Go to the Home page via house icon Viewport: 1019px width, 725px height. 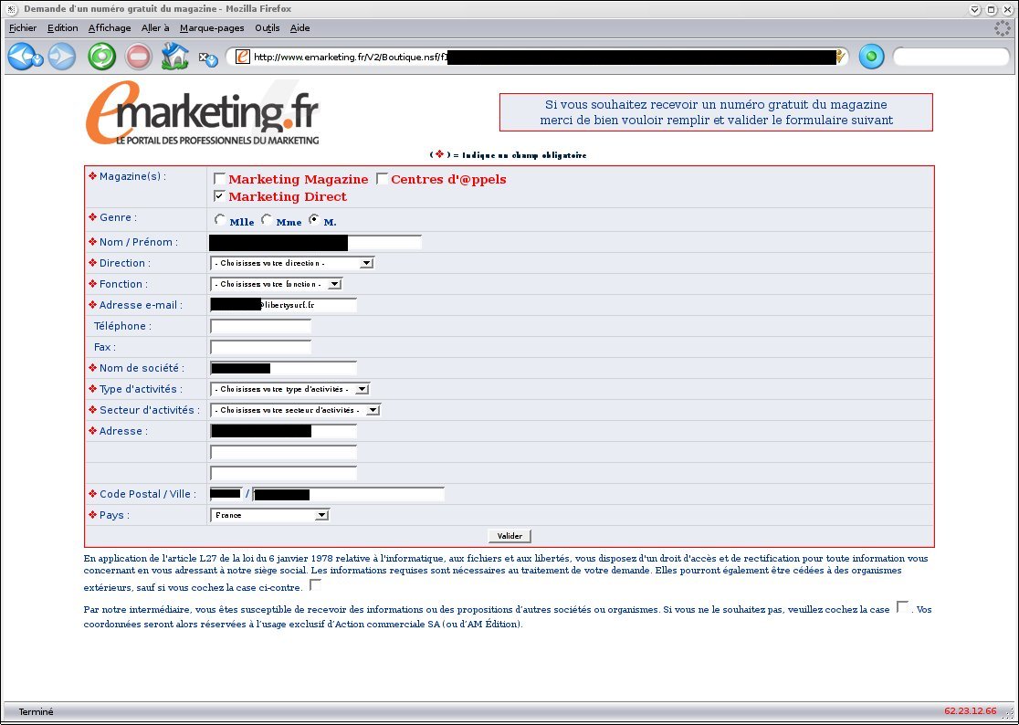(174, 56)
